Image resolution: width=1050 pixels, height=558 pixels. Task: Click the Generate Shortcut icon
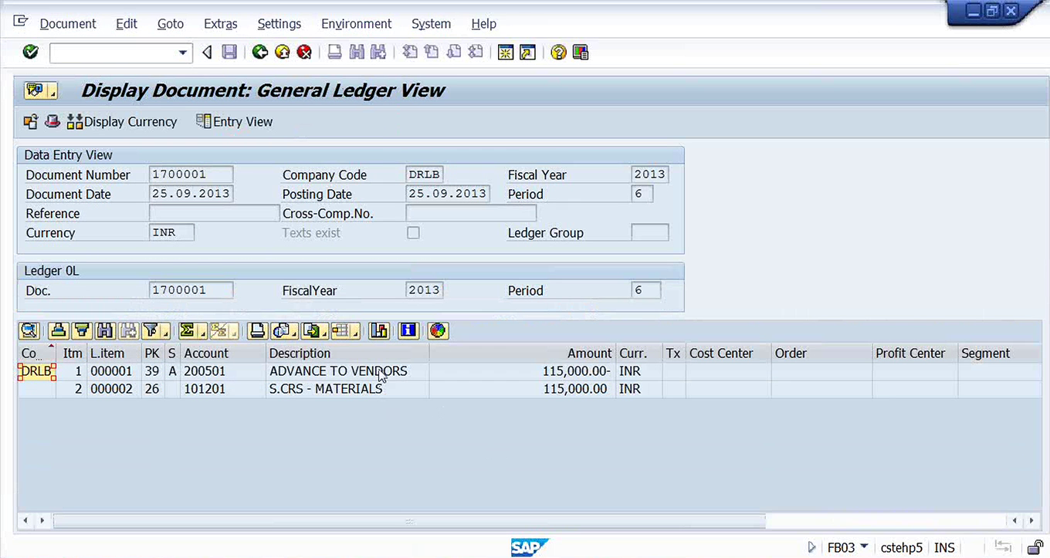[x=527, y=52]
